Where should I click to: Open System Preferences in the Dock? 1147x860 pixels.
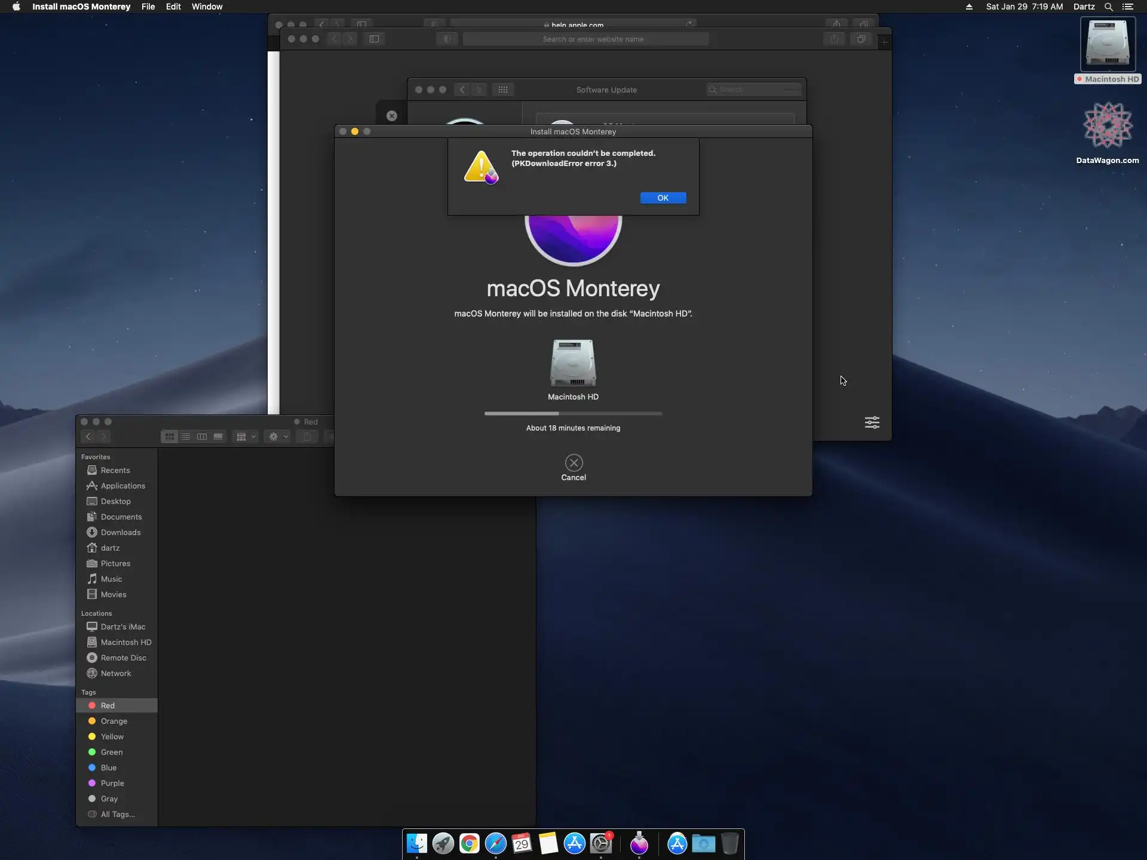[x=601, y=843]
